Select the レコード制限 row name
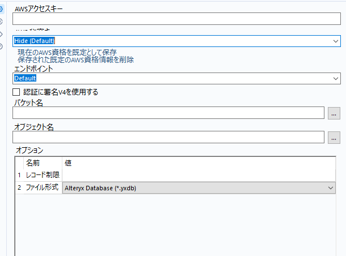This screenshot has height=256, width=346. click(x=43, y=175)
